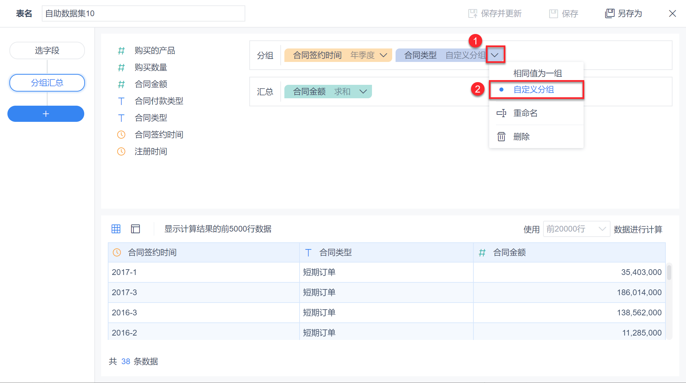This screenshot has height=383, width=686.
Task: Select the 分组汇总 step
Action: [x=47, y=83]
